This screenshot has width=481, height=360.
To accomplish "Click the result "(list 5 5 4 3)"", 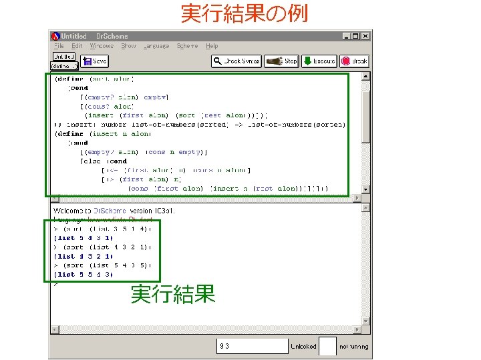I will [x=84, y=275].
